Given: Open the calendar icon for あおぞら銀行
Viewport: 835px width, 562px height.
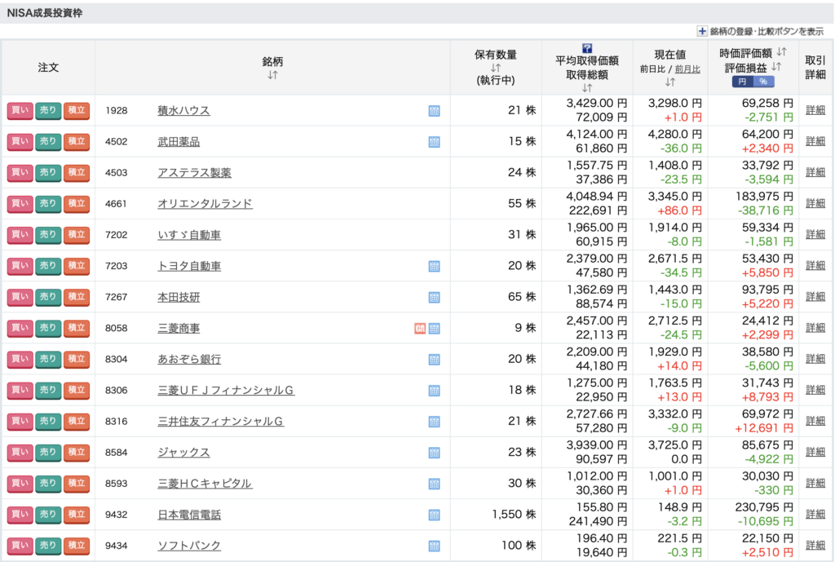Looking at the screenshot, I should pyautogui.click(x=434, y=359).
